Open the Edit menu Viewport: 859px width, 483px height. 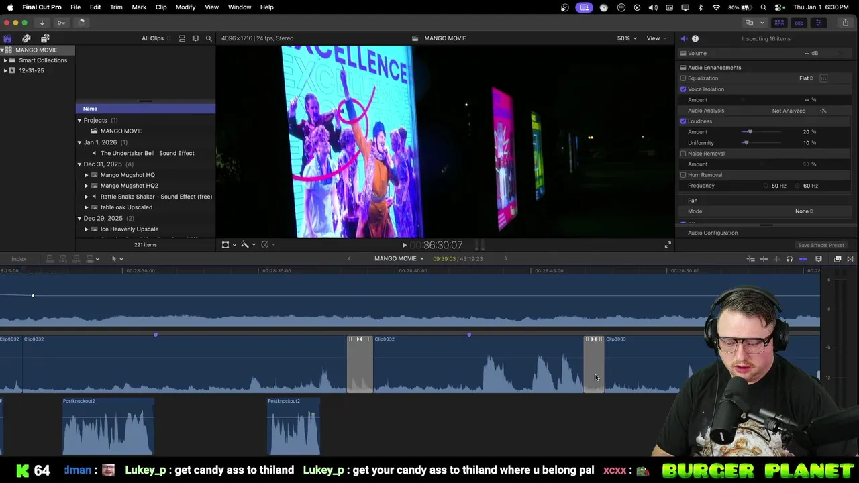[x=95, y=7]
